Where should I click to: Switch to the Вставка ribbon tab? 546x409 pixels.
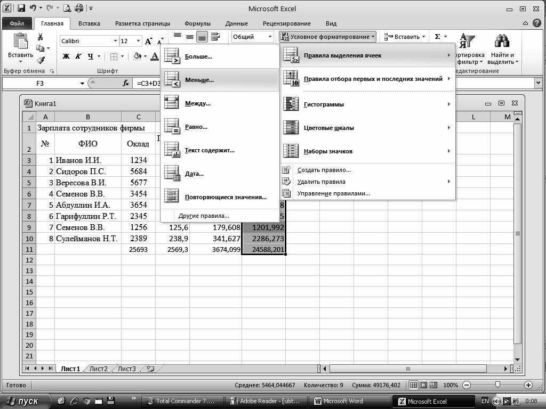click(x=89, y=23)
